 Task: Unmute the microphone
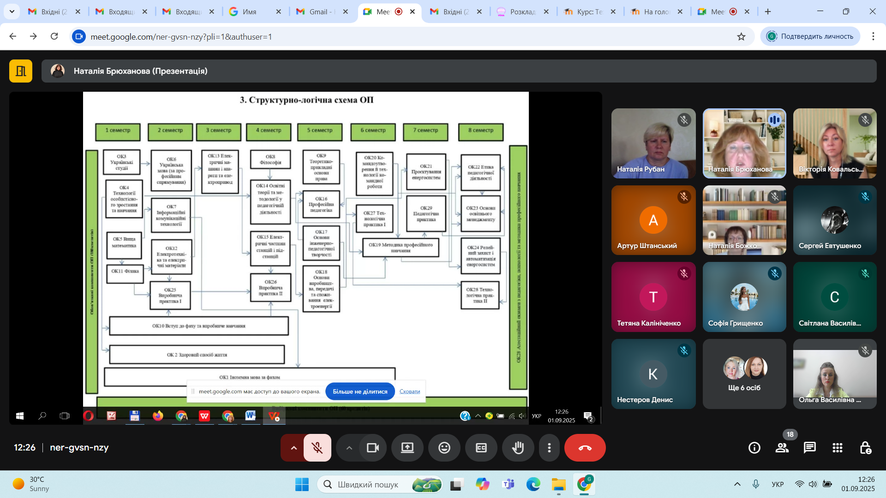pos(317,448)
